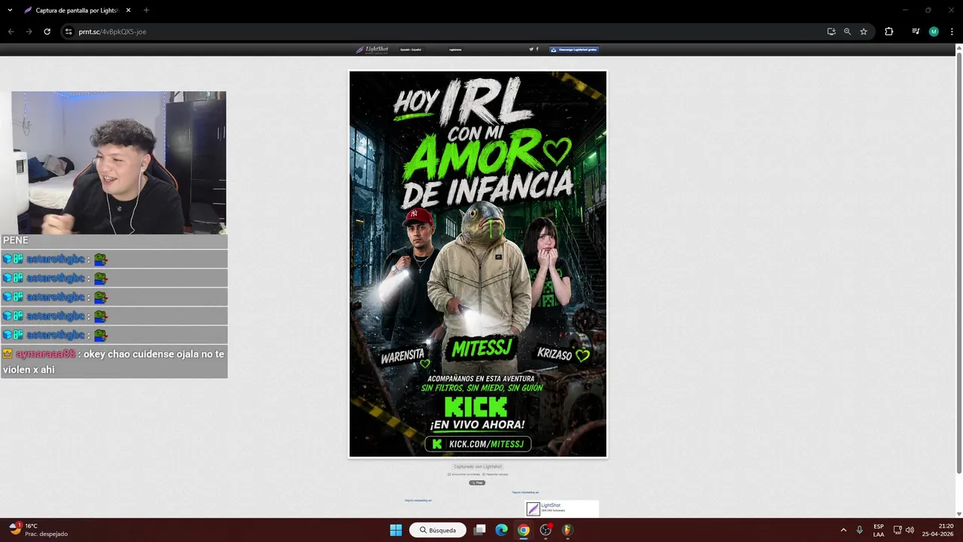Open the zoom magnifier icon in address bar

click(847, 32)
